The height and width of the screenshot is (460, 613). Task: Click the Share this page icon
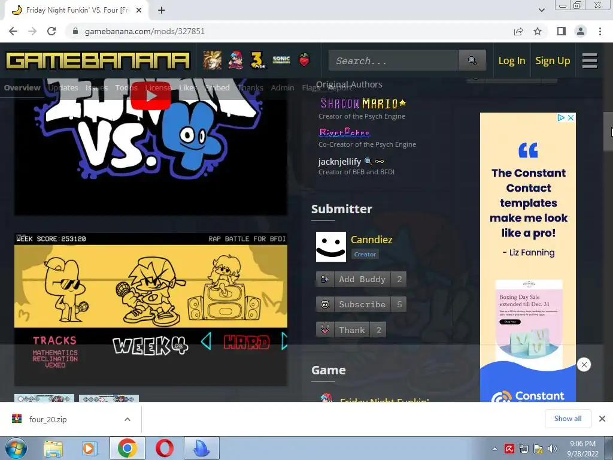(x=518, y=31)
